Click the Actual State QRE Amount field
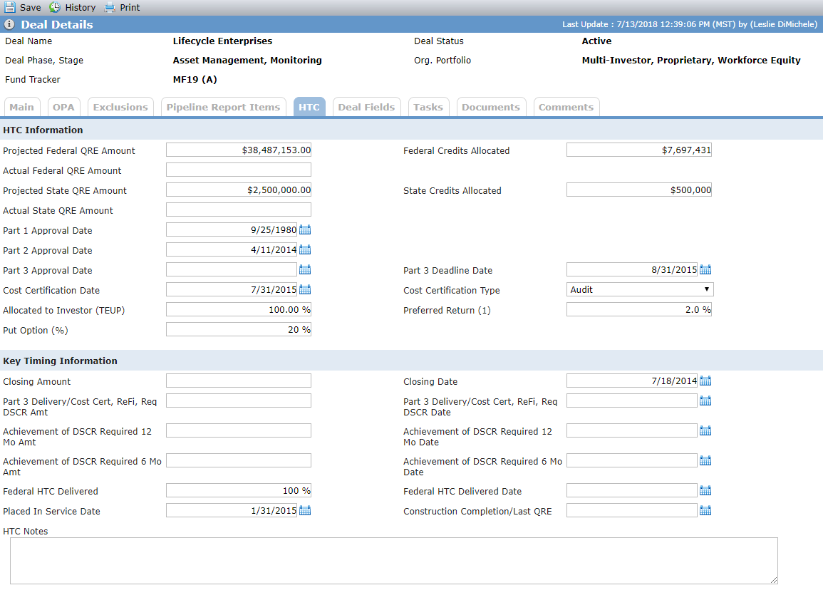 (x=239, y=210)
